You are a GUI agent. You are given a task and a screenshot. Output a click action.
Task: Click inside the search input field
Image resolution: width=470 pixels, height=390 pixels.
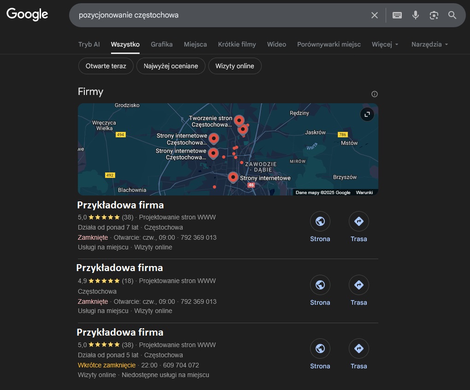tap(207, 15)
